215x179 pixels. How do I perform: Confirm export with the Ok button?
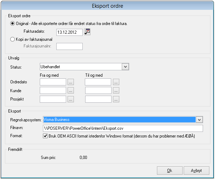pos(170,171)
